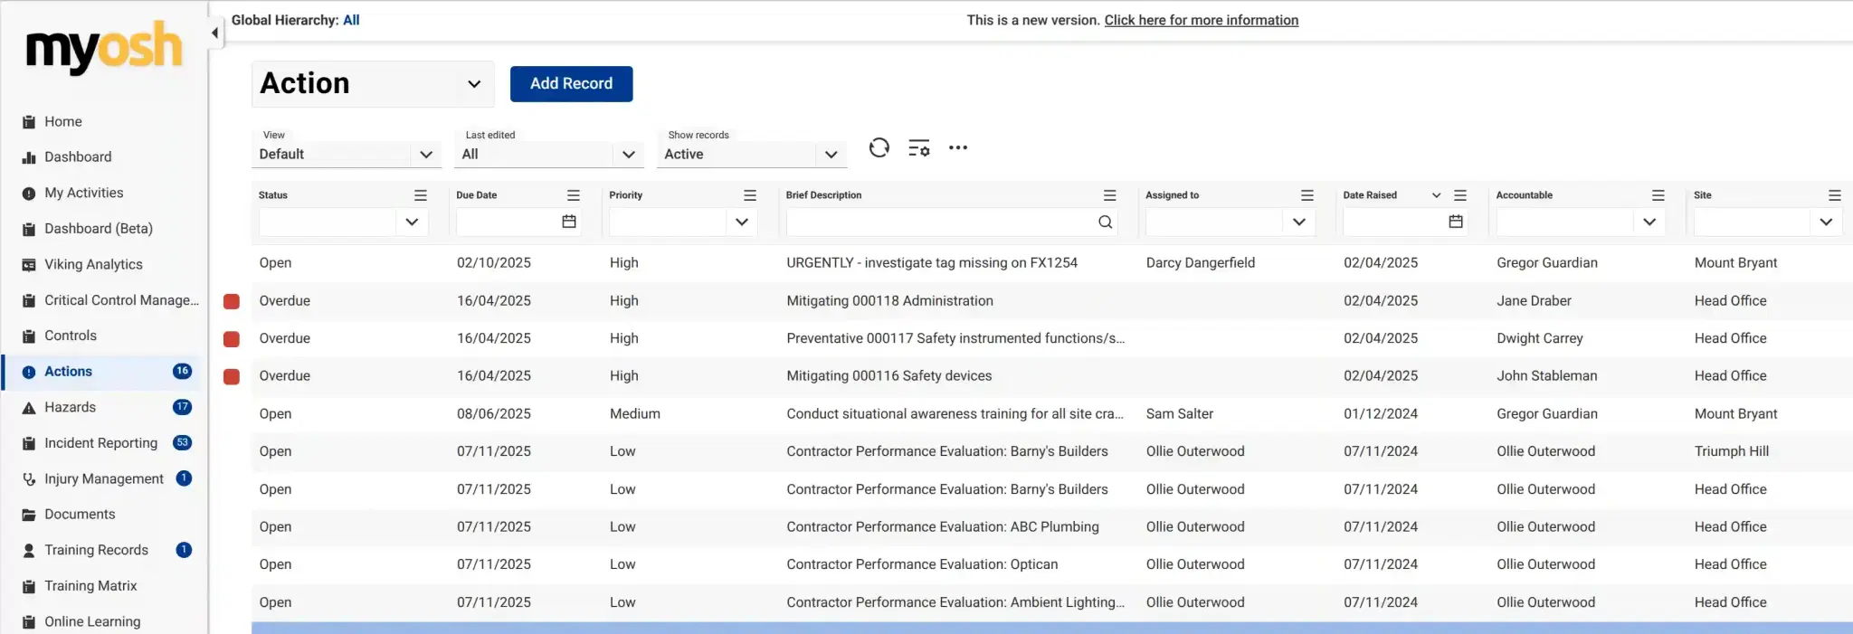Open Dashboard (Beta) in sidebar

pos(99,229)
